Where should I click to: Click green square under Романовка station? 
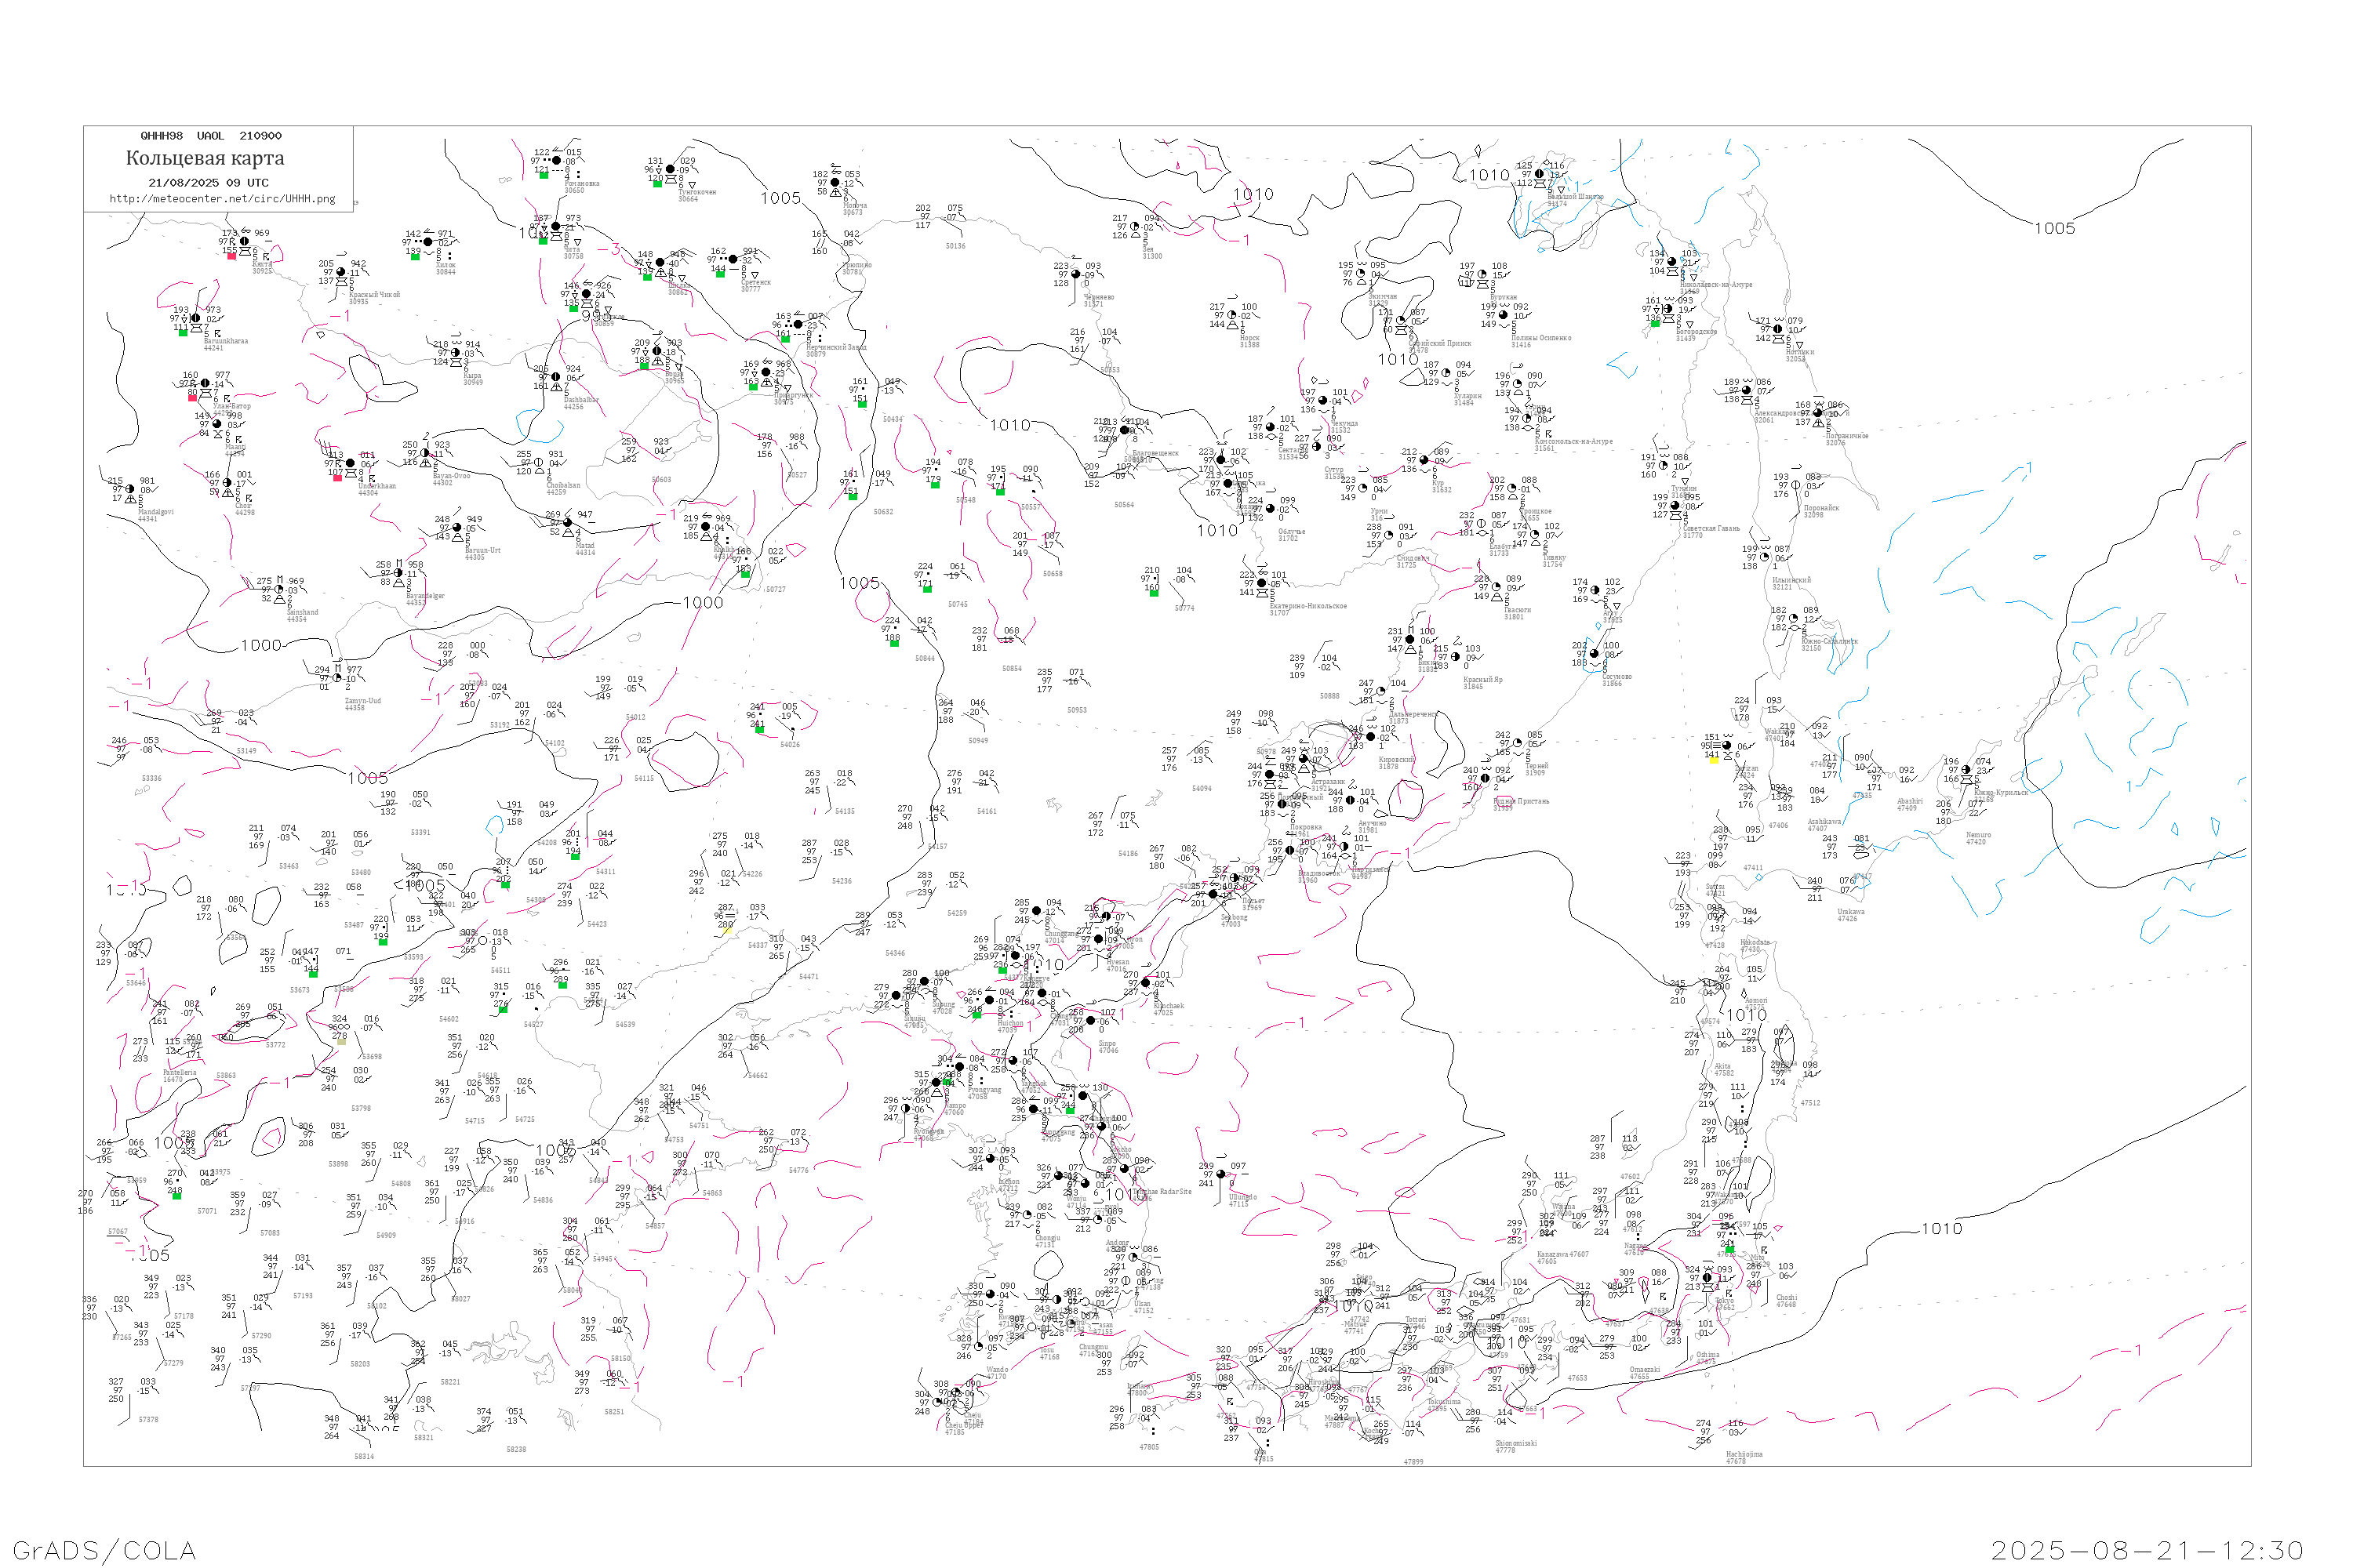pos(544,175)
